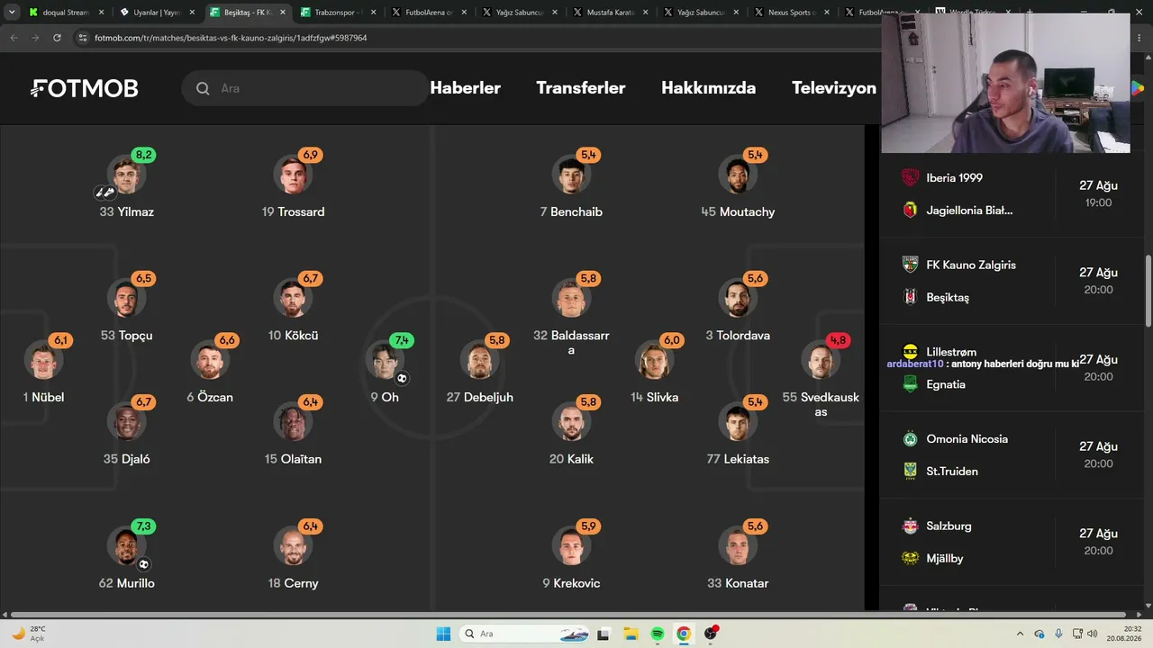The height and width of the screenshot is (648, 1153).
Task: Click Svedkauskas's red 4,8 rating
Action: pyautogui.click(x=838, y=340)
